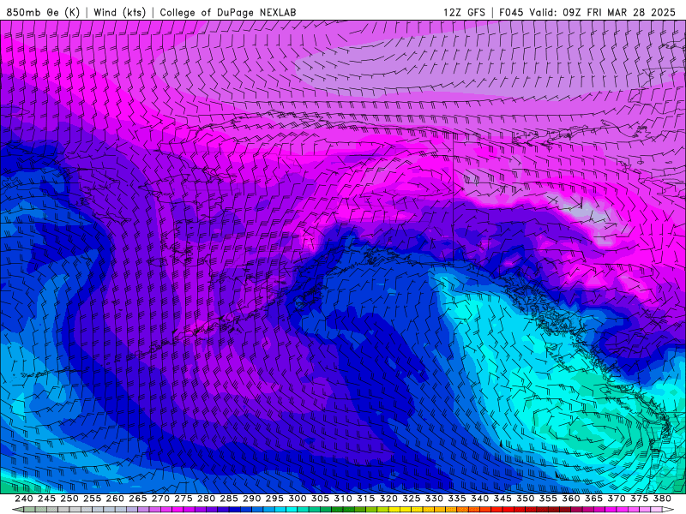
Task: Click the 240 color scale value
Action: 24,499
